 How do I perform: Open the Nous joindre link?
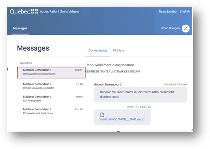pyautogui.click(x=168, y=11)
